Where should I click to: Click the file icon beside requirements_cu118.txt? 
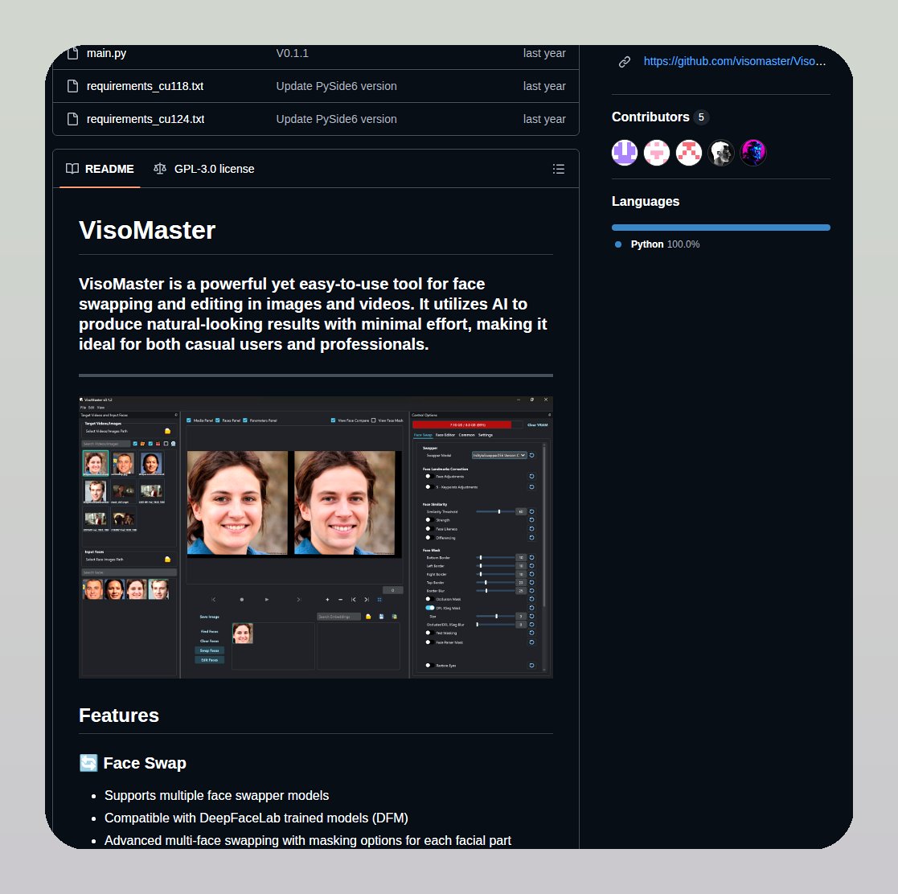pyautogui.click(x=72, y=86)
